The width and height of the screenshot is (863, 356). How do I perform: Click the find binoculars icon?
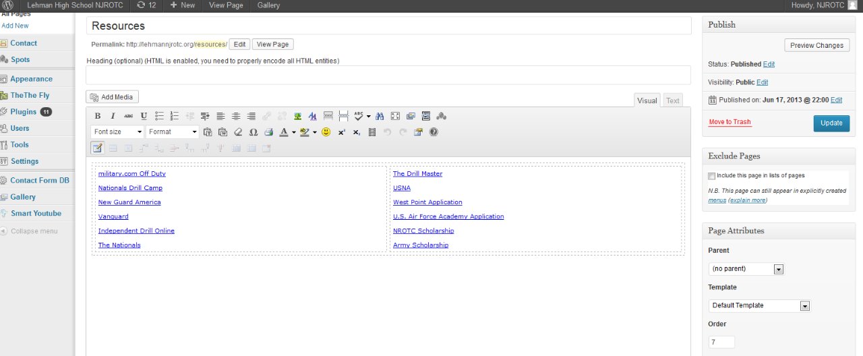coord(380,116)
